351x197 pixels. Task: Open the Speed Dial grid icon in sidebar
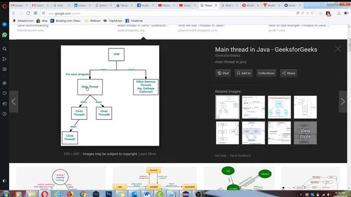point(4,83)
